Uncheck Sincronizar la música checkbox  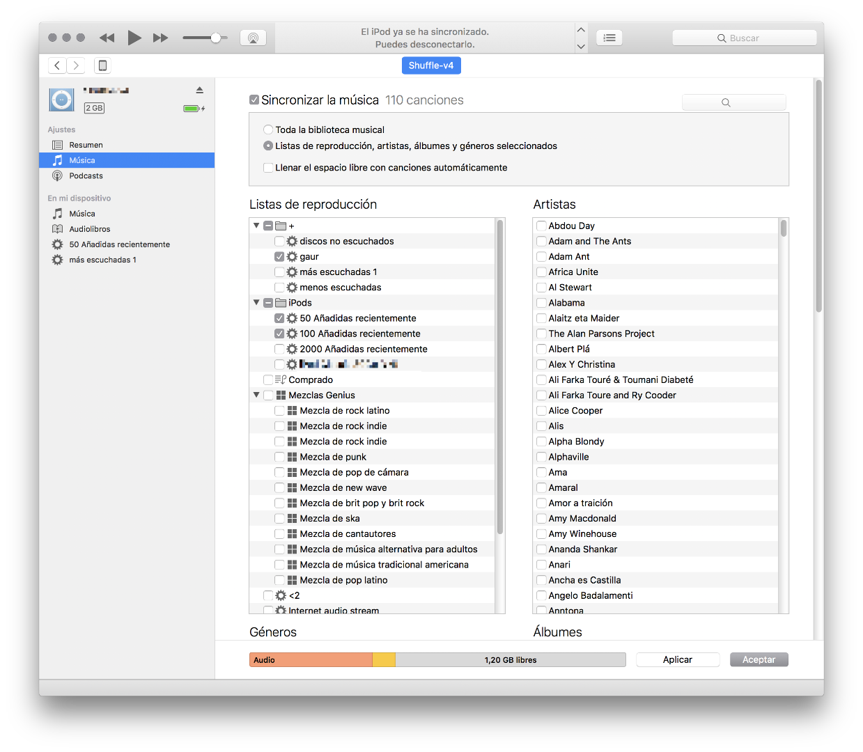click(254, 100)
